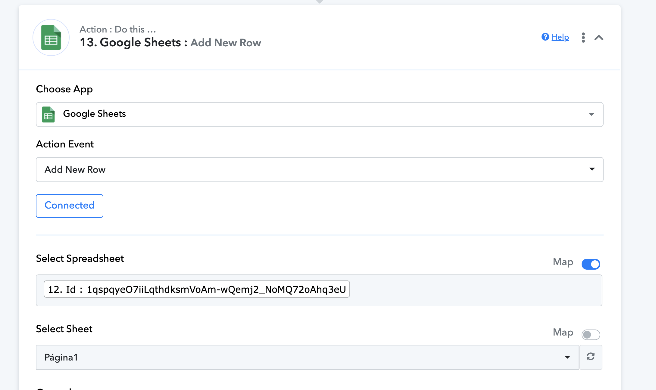Click the Select Sheet label
This screenshot has width=656, height=390.
[64, 329]
